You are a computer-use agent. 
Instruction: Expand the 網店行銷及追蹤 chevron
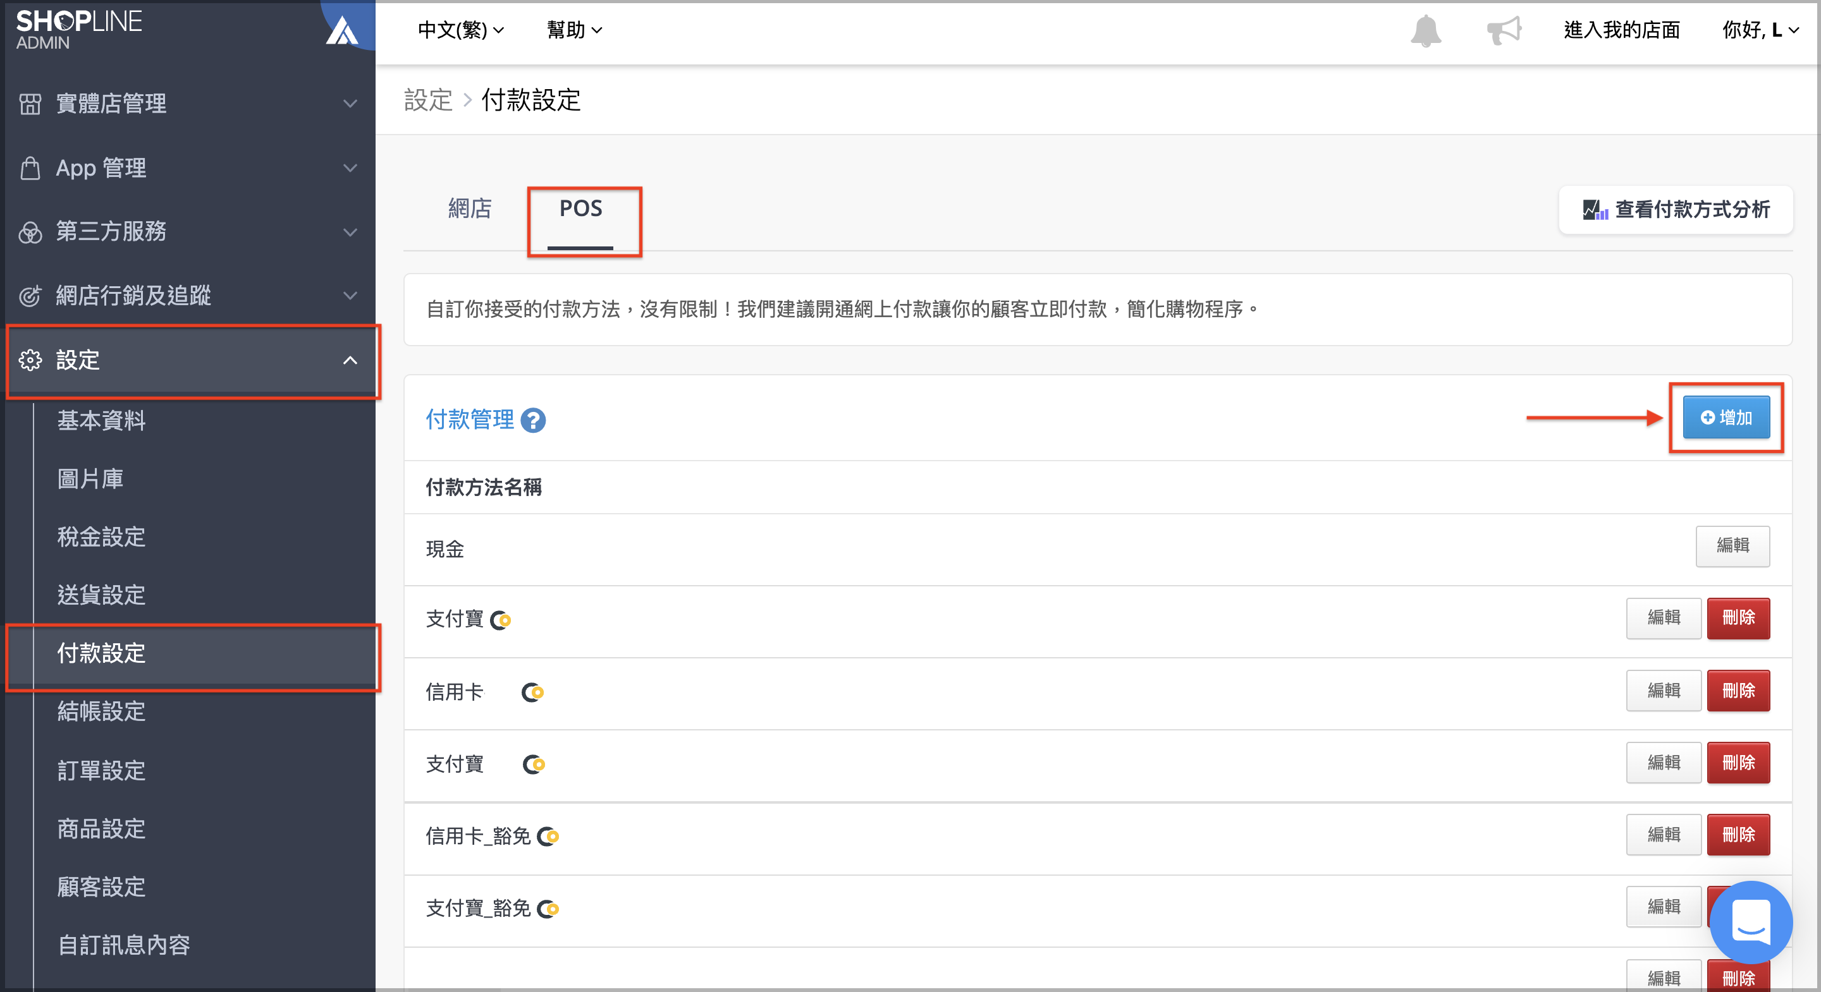350,295
